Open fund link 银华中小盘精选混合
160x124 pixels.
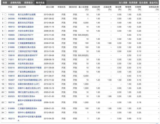(x=27, y=113)
